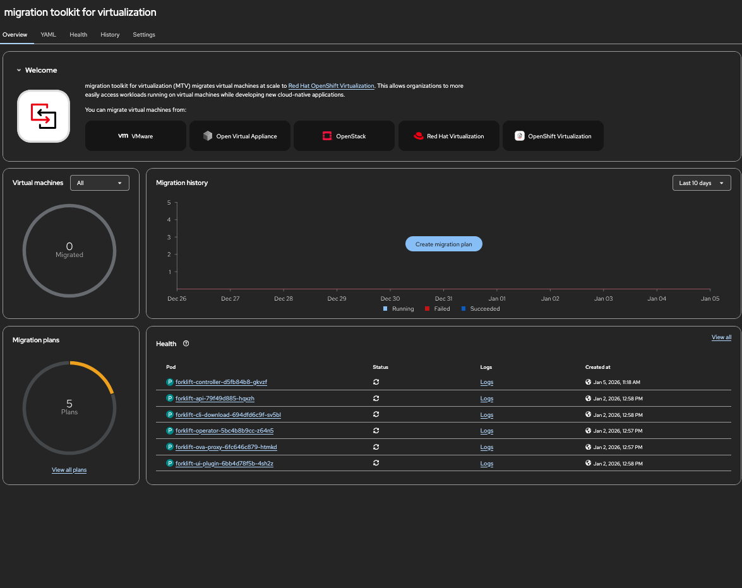
Task: Select the OpenStack provider card
Action: 344,136
